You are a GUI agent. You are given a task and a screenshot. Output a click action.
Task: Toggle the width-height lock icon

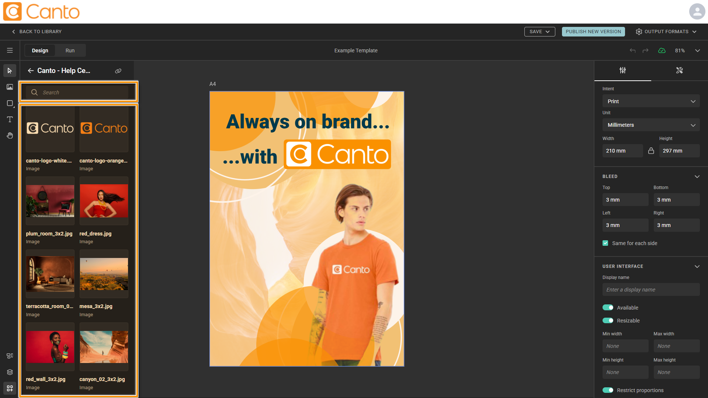coord(651,151)
